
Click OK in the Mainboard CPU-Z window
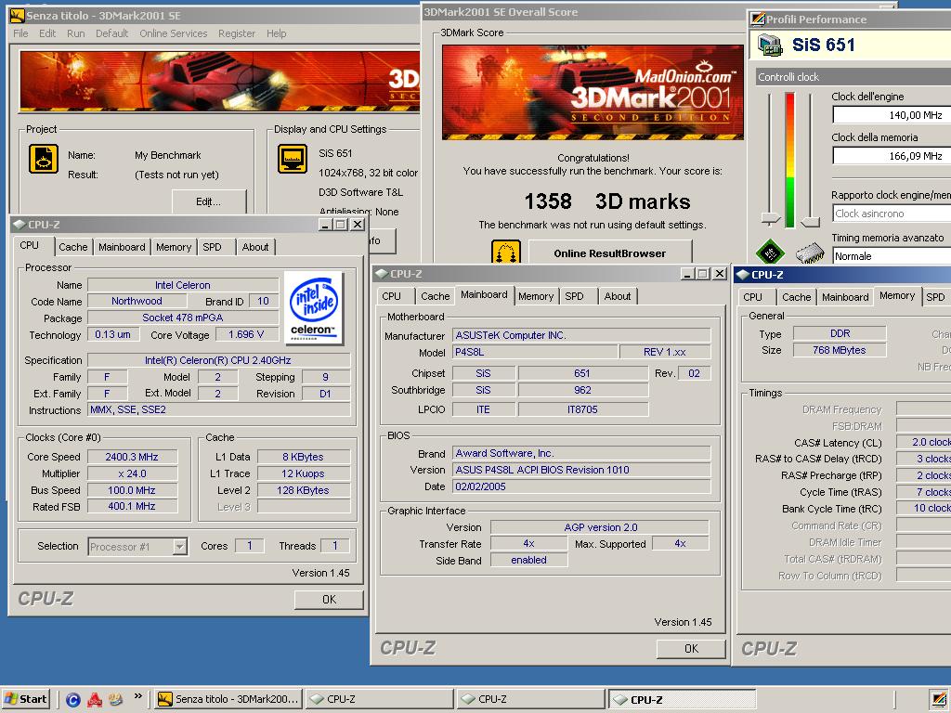691,648
